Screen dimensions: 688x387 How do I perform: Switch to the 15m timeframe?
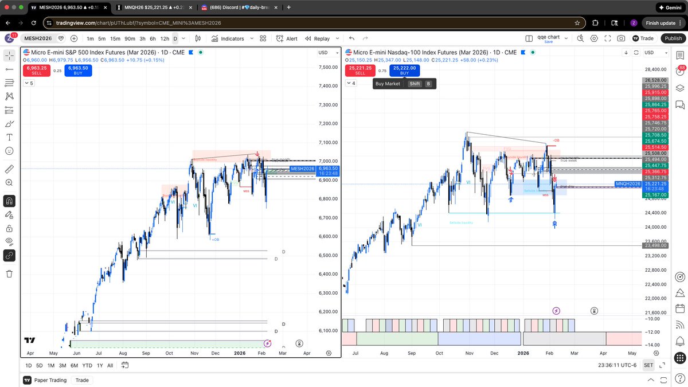pyautogui.click(x=115, y=38)
